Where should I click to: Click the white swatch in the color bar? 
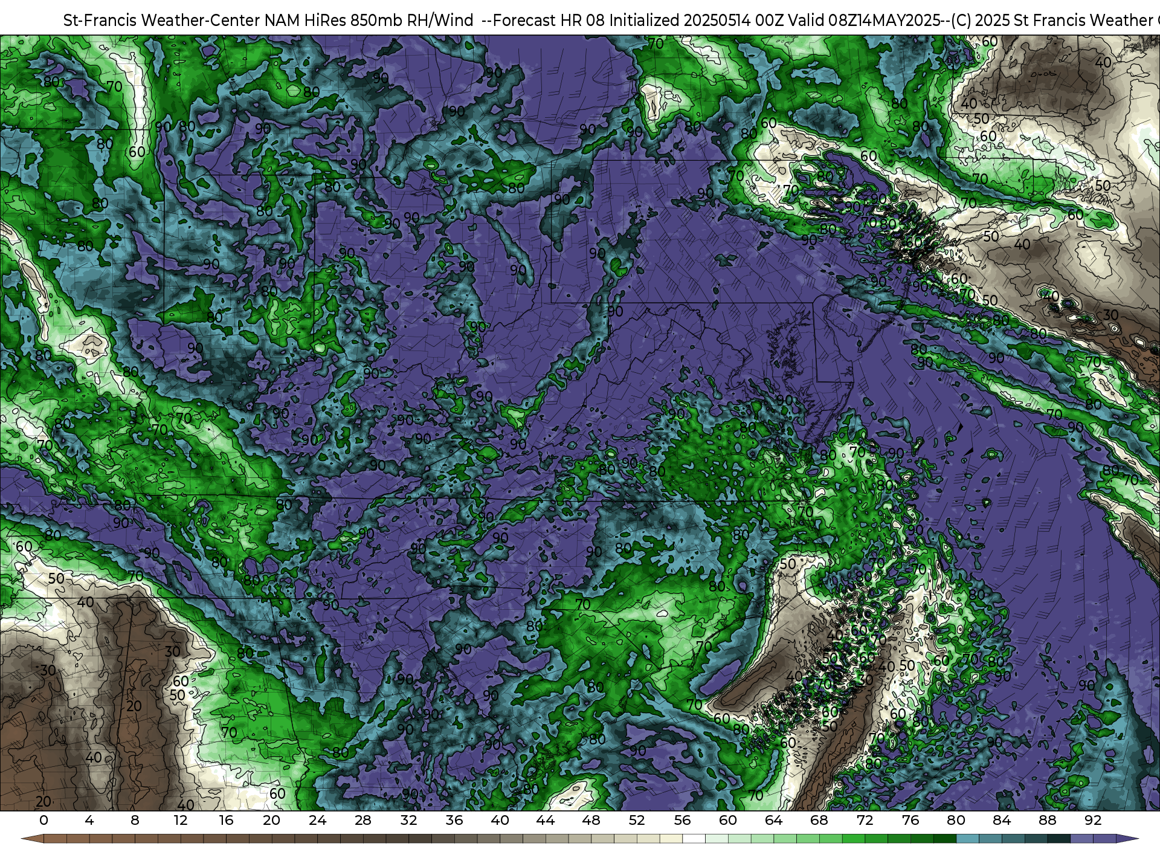tap(694, 839)
